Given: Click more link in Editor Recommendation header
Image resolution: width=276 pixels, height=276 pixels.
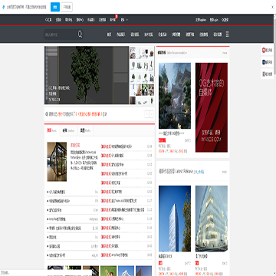Looking at the screenshot, I should pos(225,53).
